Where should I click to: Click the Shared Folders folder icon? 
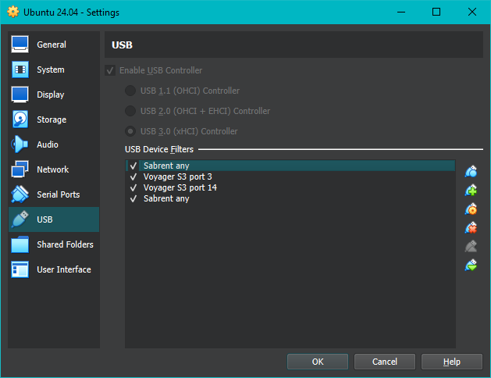click(x=20, y=244)
